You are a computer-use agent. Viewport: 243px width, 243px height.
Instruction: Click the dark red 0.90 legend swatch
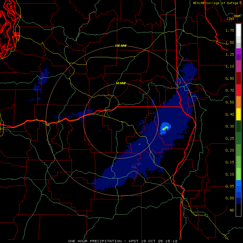pos(238,78)
